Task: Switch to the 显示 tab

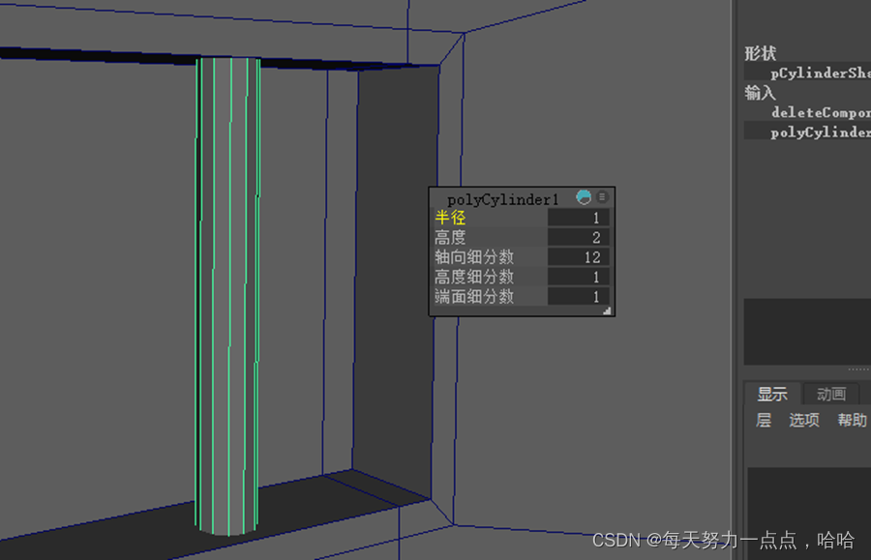Action: click(772, 394)
